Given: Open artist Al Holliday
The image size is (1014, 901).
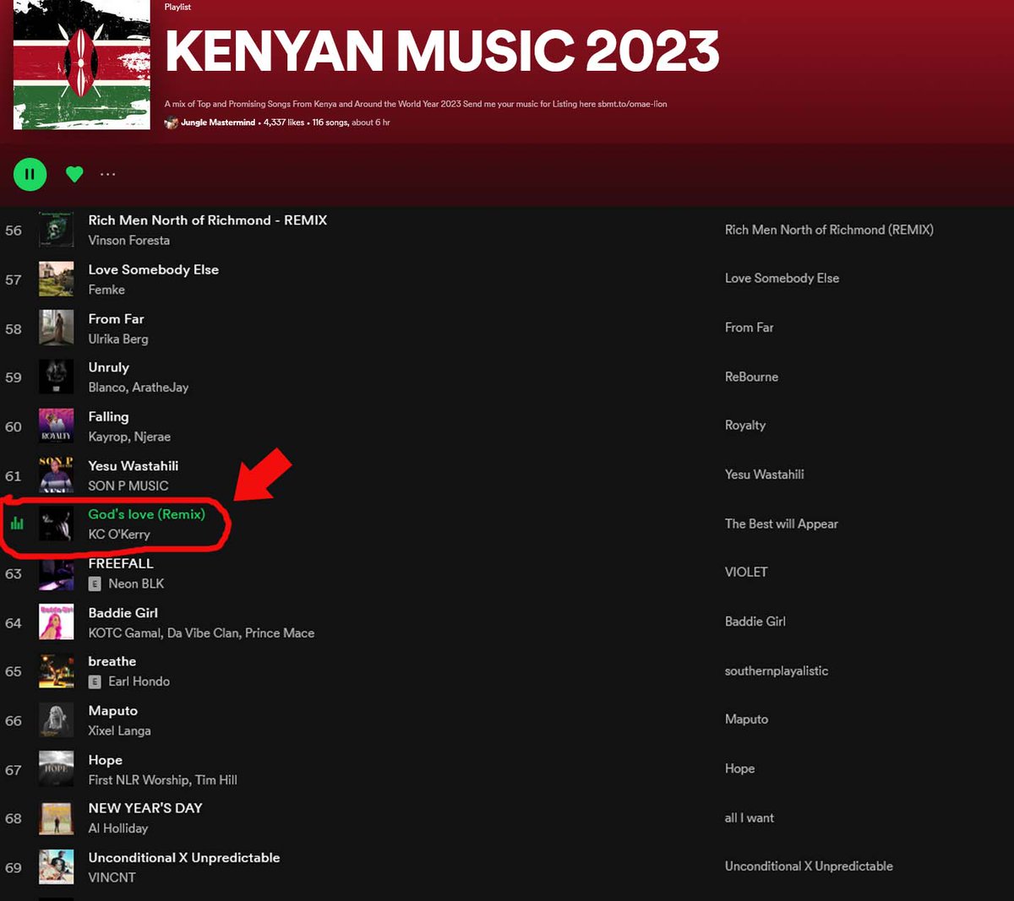Looking at the screenshot, I should click(x=118, y=828).
